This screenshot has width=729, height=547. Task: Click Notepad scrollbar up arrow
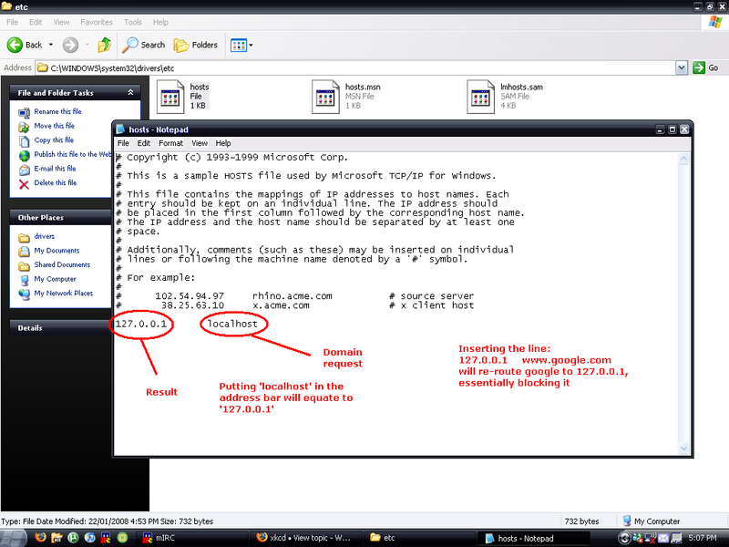(683, 159)
